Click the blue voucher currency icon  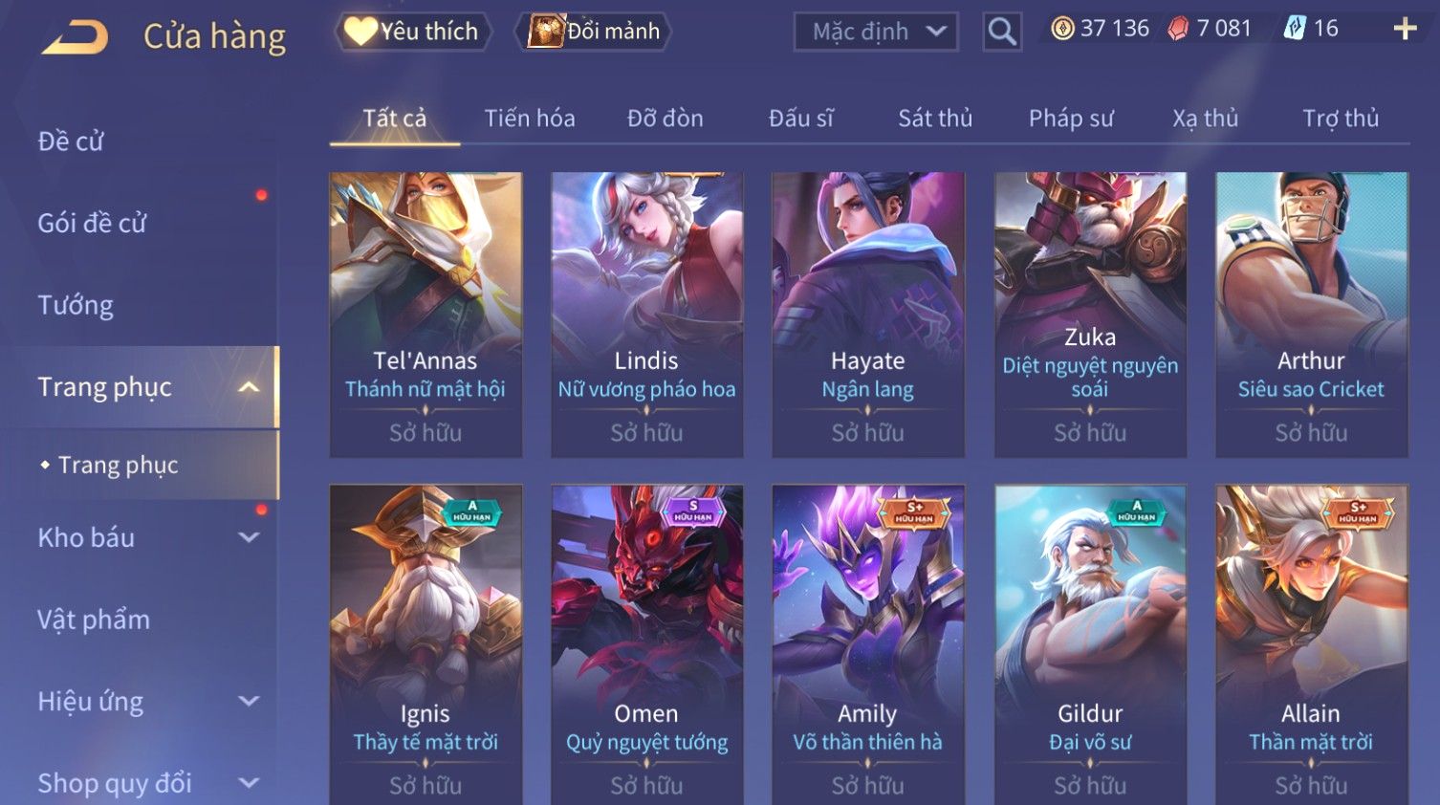[x=1295, y=29]
